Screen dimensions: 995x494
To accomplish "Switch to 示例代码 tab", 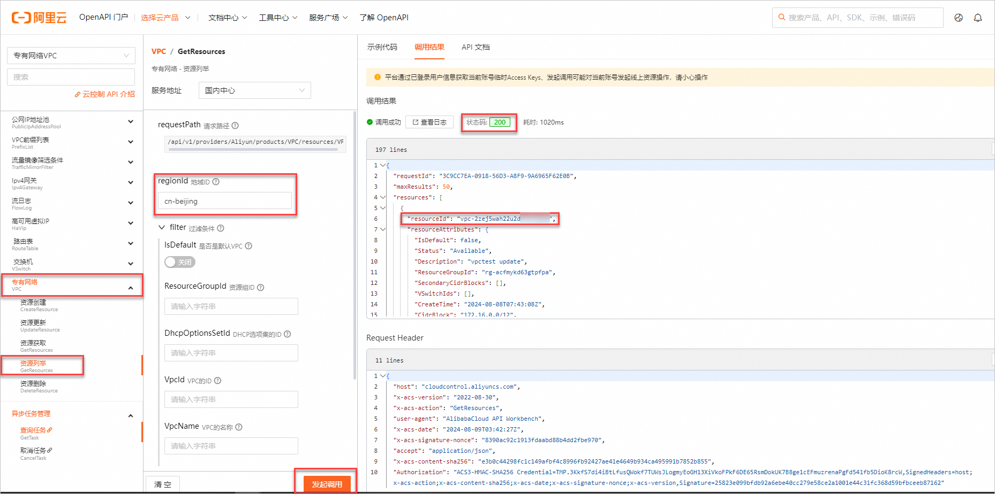I will [x=382, y=47].
